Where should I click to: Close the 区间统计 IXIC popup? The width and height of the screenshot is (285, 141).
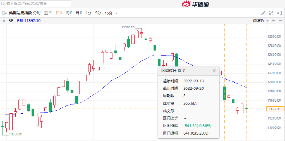(214, 71)
